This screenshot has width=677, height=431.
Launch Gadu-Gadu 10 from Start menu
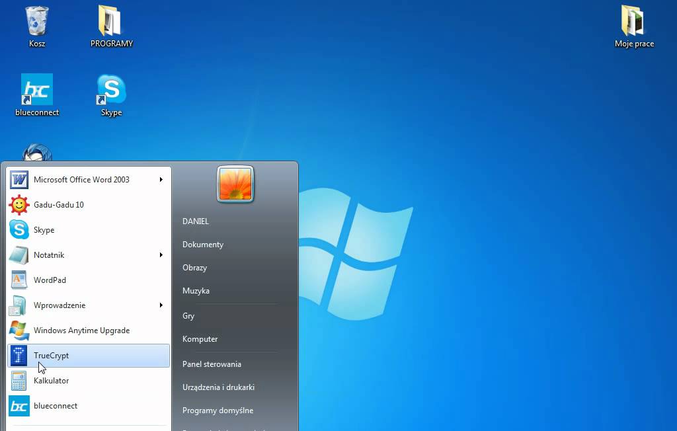click(x=89, y=205)
